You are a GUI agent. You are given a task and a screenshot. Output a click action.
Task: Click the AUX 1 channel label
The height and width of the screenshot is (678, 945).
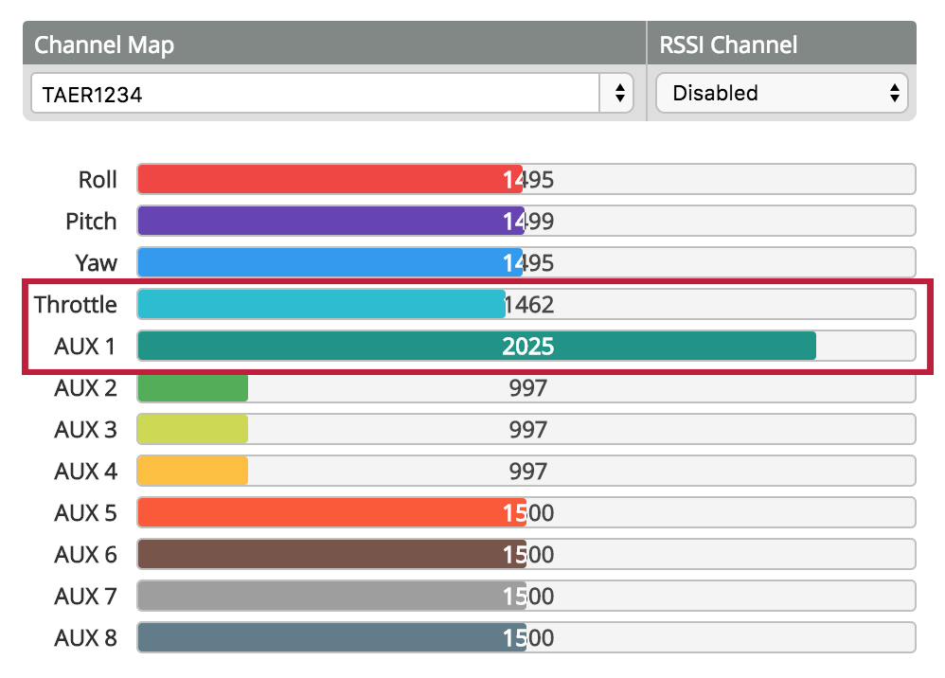tap(85, 347)
